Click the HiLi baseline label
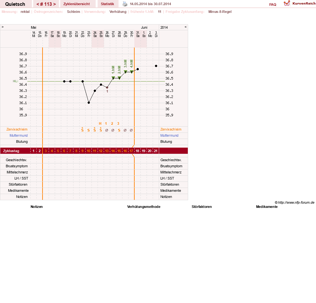 [15, 81]
